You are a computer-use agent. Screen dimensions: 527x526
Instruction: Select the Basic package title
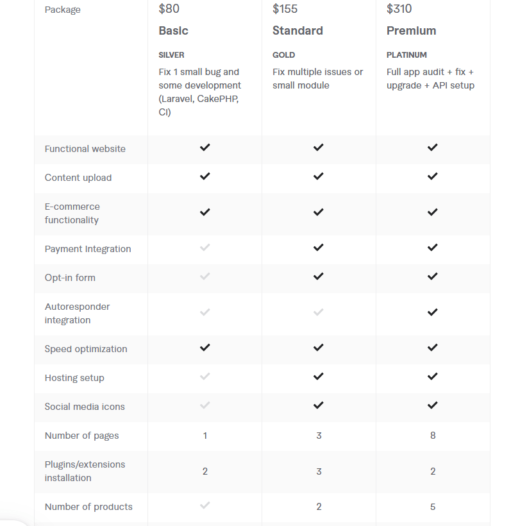click(x=174, y=31)
